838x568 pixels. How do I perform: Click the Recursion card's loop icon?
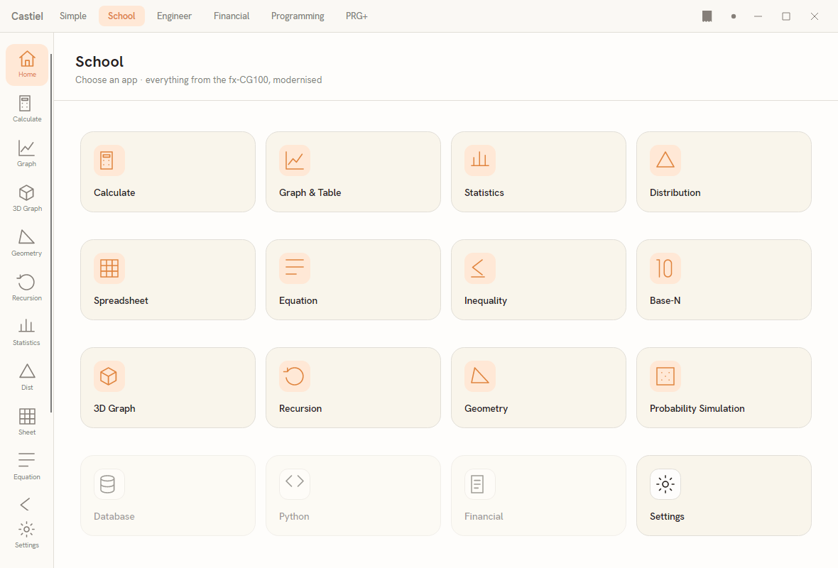[295, 376]
